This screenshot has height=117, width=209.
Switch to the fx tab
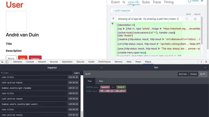[x=124, y=2]
